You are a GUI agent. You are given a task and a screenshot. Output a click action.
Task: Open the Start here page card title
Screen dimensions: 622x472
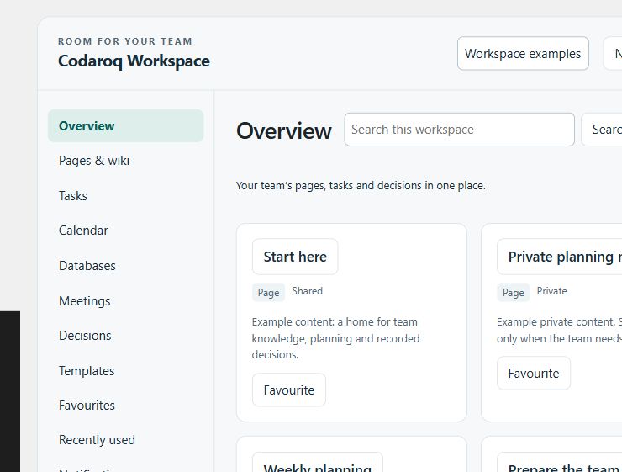tap(295, 257)
